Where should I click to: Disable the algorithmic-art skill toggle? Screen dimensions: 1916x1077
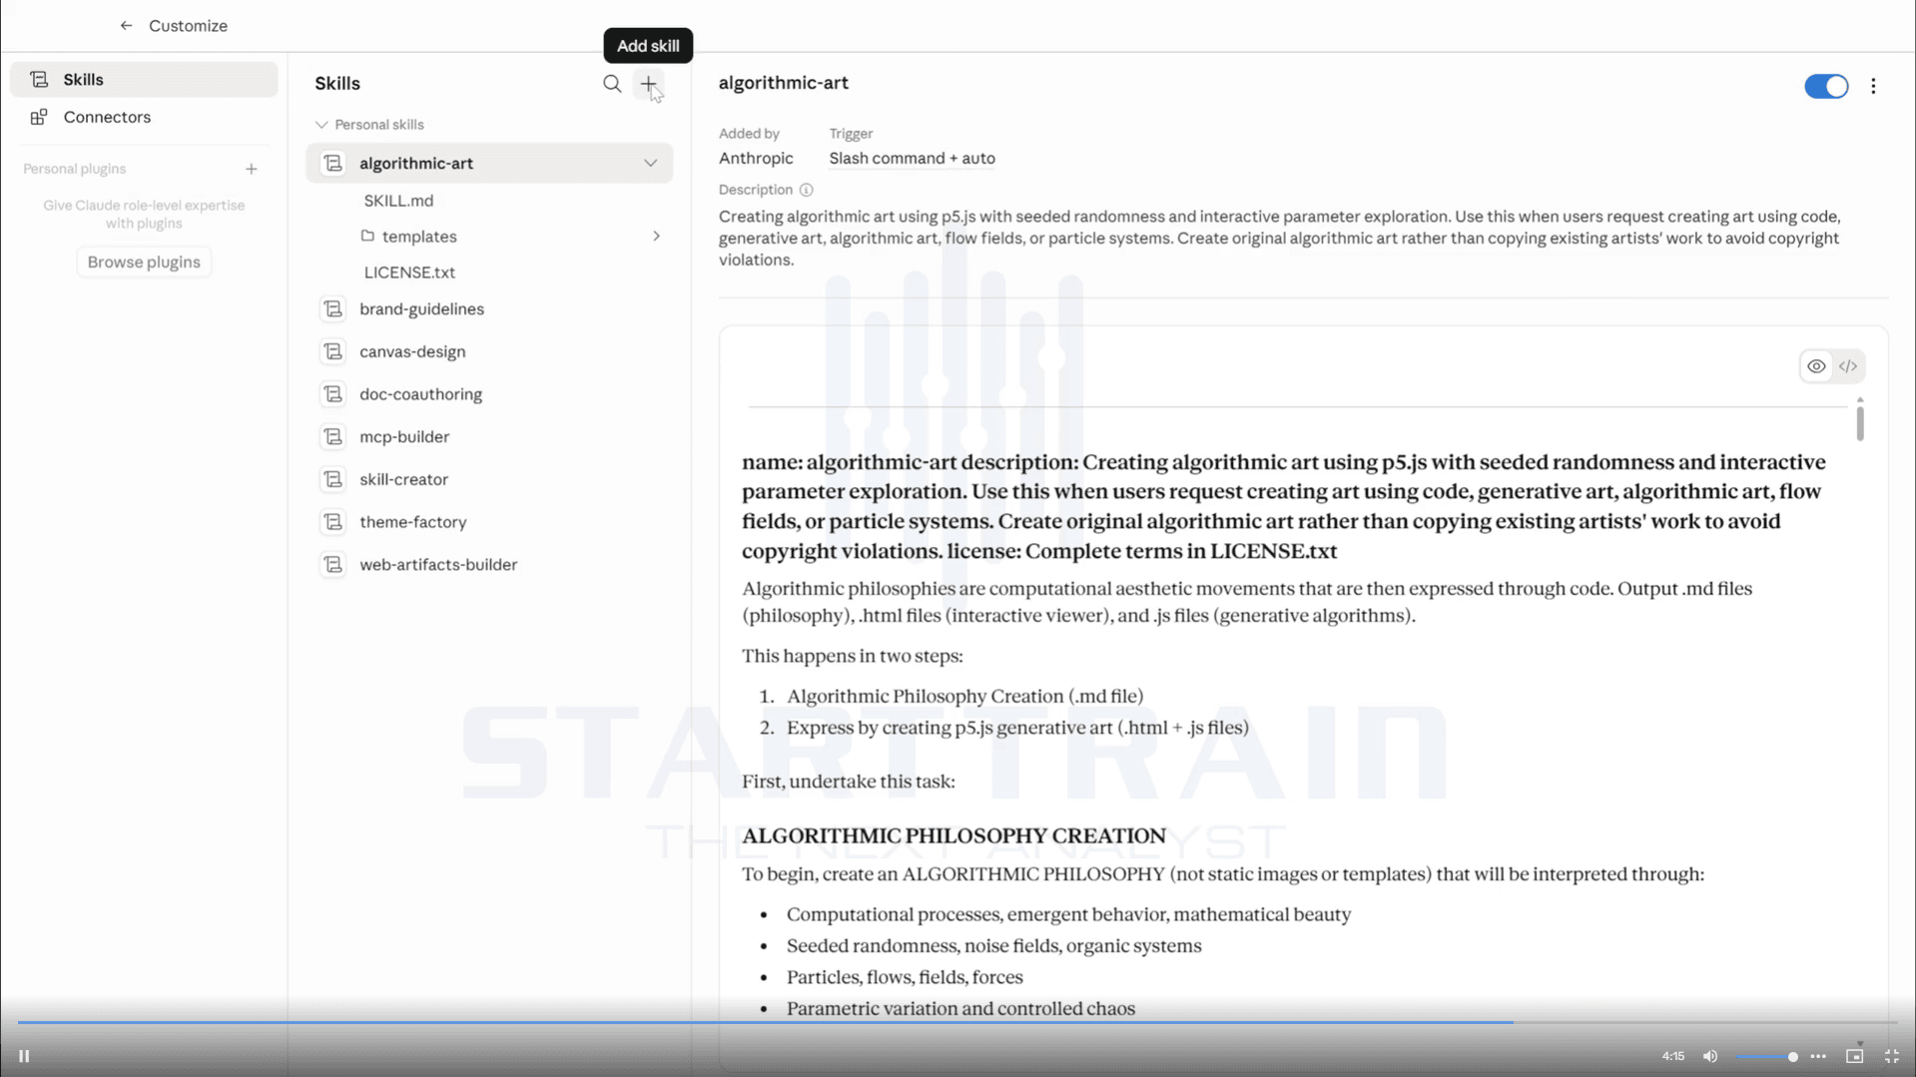1826,87
